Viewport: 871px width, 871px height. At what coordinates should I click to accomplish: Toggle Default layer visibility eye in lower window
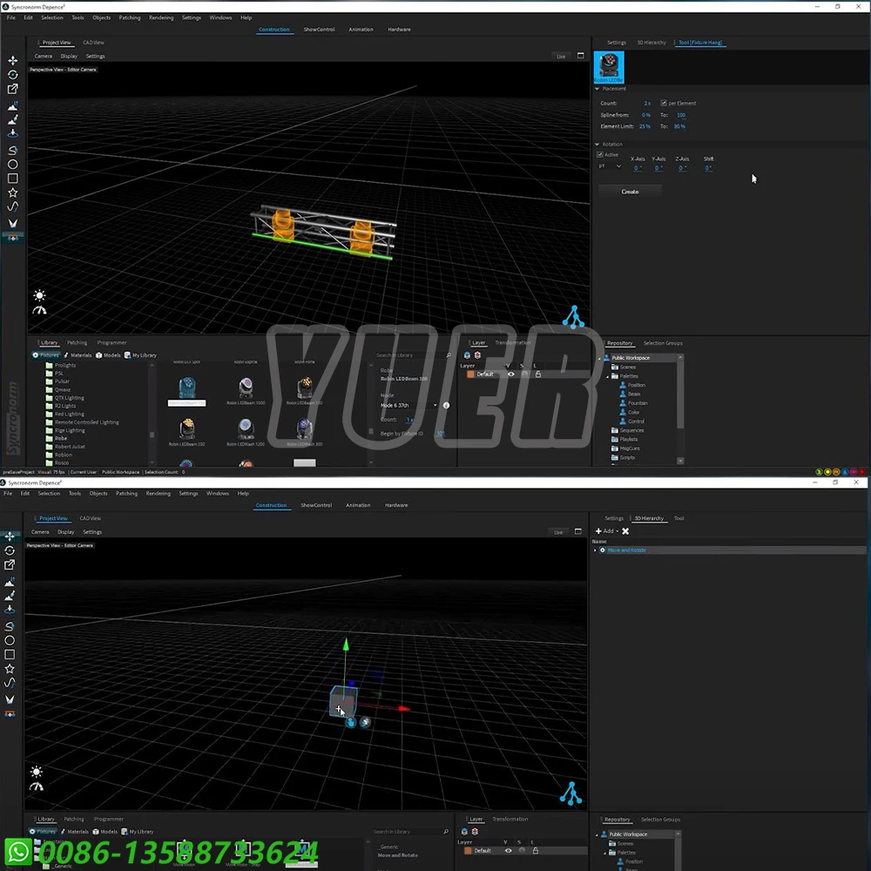pos(508,850)
